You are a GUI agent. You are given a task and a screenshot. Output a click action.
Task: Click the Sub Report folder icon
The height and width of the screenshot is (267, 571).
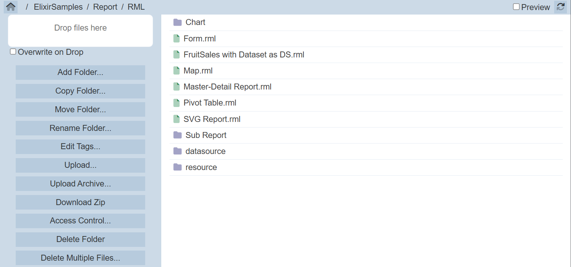177,135
